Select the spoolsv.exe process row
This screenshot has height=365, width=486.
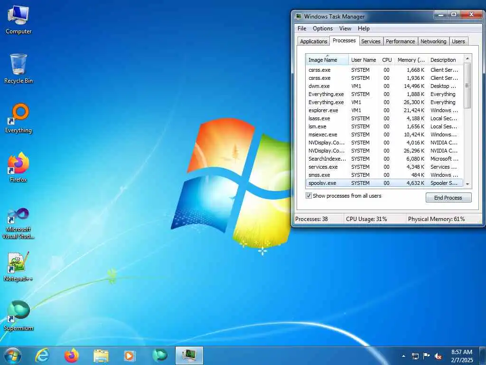coord(384,183)
